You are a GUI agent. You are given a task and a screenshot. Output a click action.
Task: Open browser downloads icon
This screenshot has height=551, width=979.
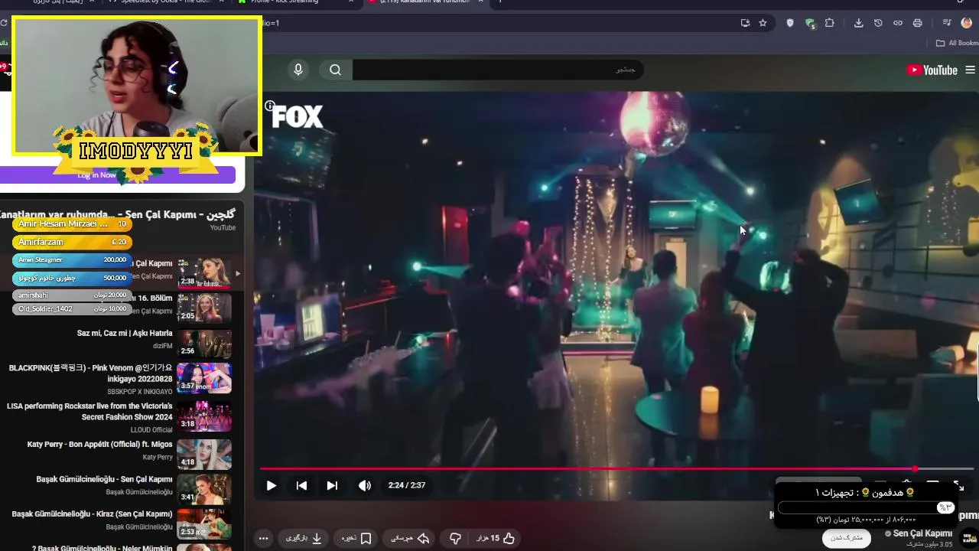tap(858, 23)
